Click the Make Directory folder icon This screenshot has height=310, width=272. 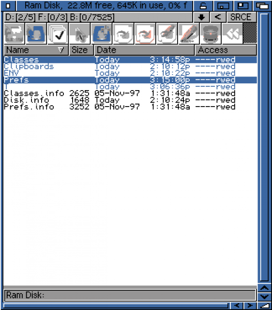pyautogui.click(x=102, y=33)
